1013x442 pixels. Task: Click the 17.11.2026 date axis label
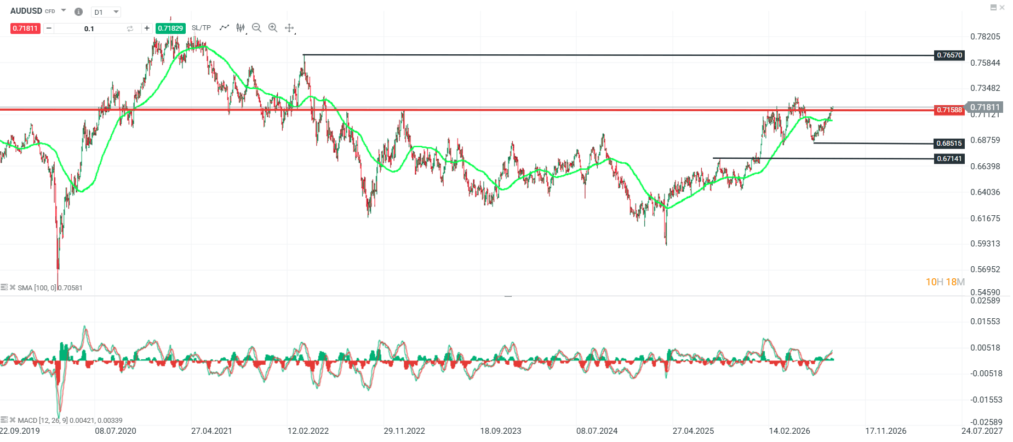[x=885, y=431]
